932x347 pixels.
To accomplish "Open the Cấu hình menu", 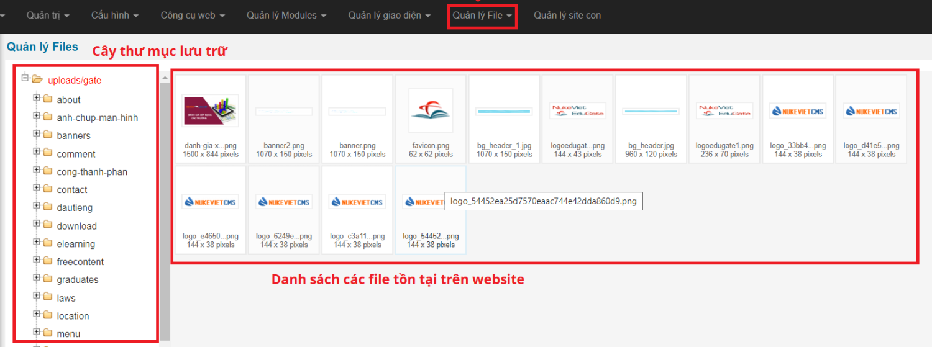I will tap(115, 15).
